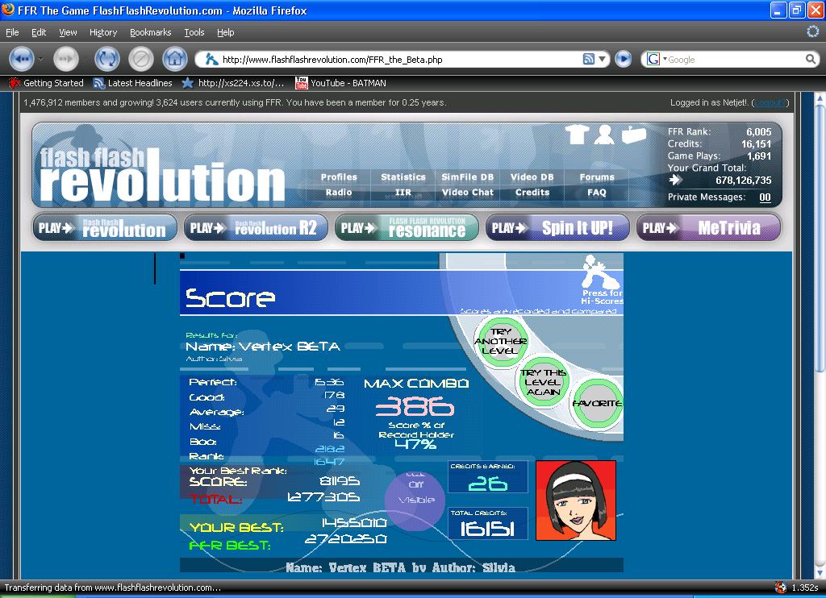826x598 pixels.
Task: Click the RSS feed icon in the address bar
Action: pos(588,60)
